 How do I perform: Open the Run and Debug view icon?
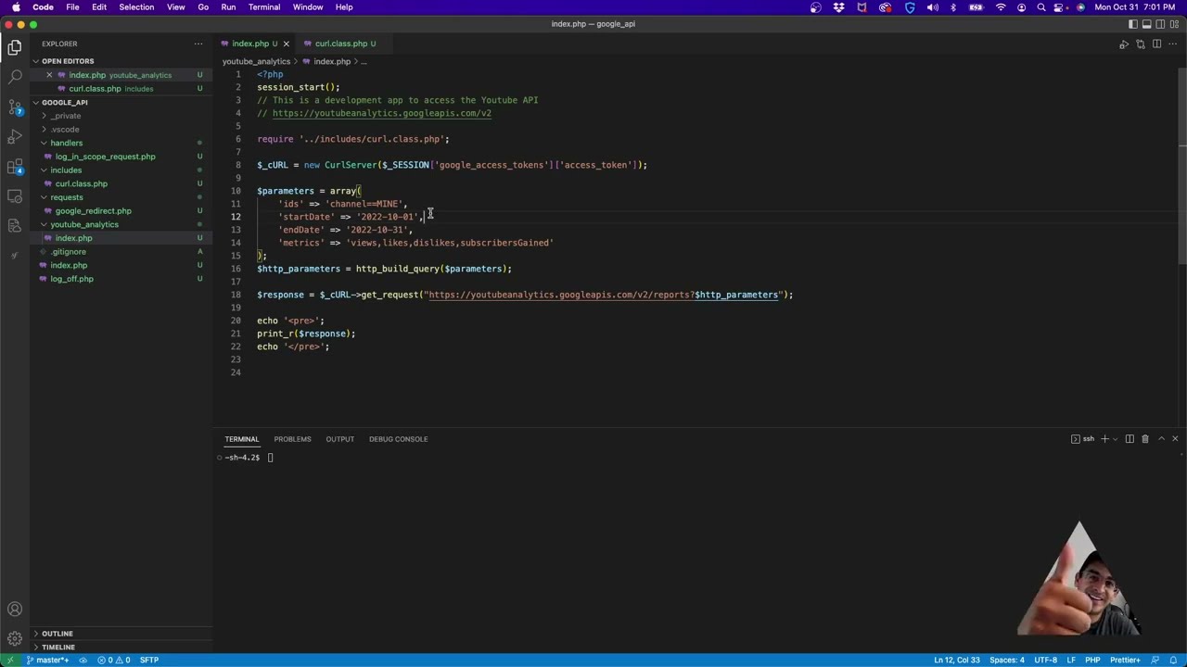point(15,137)
